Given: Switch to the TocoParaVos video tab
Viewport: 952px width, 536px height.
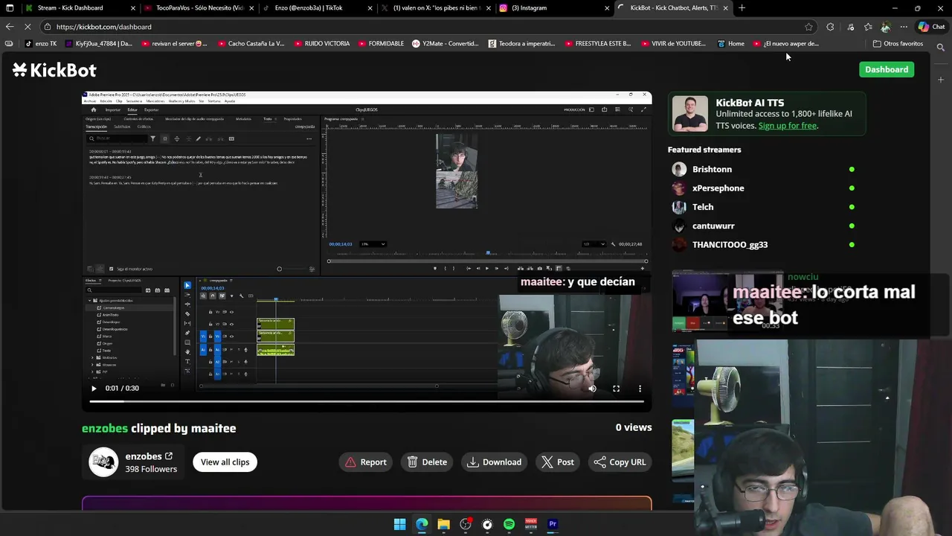Looking at the screenshot, I should (199, 8).
